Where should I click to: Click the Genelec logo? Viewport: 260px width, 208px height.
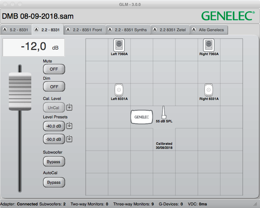(228, 16)
